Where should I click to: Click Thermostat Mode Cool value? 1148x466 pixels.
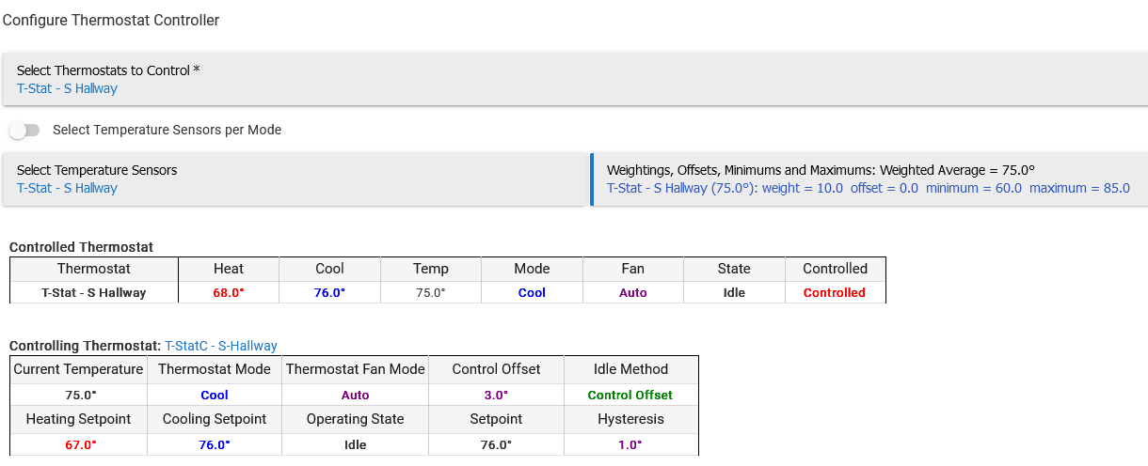pyautogui.click(x=215, y=396)
